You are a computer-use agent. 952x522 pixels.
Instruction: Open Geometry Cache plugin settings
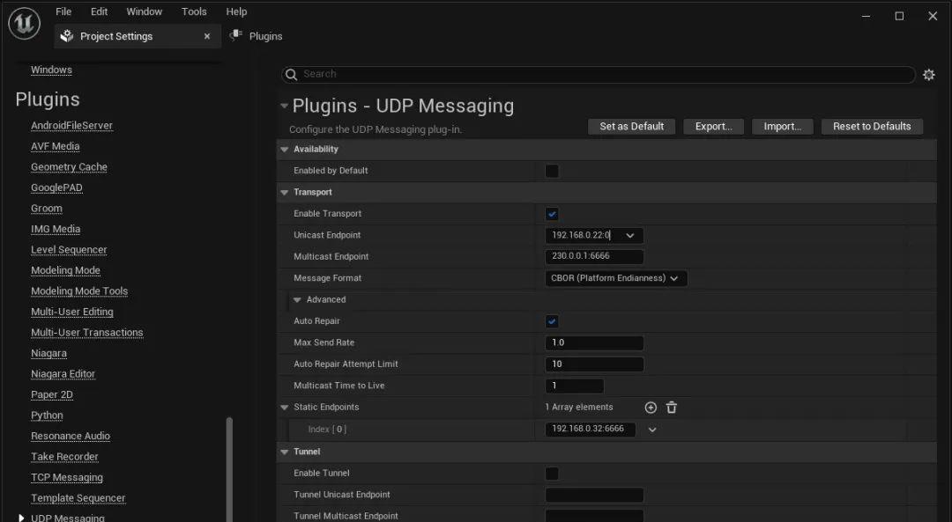70,166
